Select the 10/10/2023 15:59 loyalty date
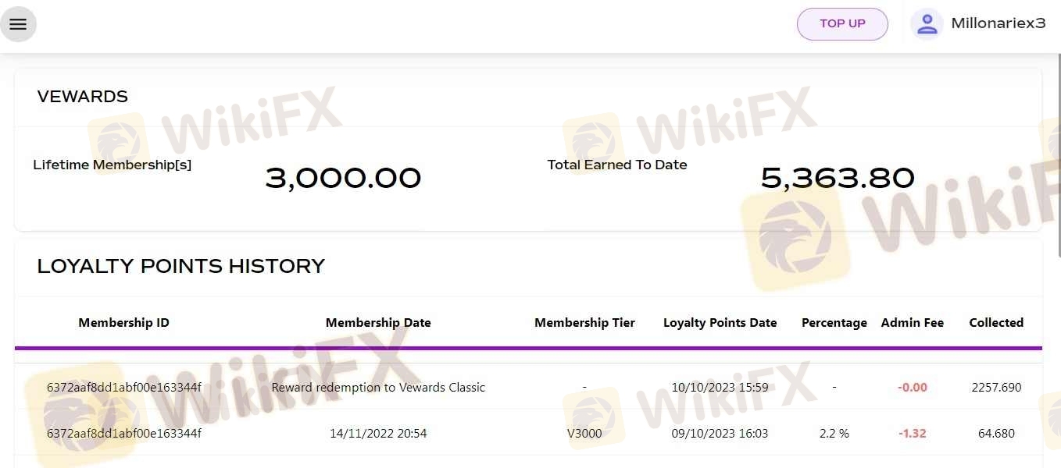The image size is (1061, 468). pos(720,388)
